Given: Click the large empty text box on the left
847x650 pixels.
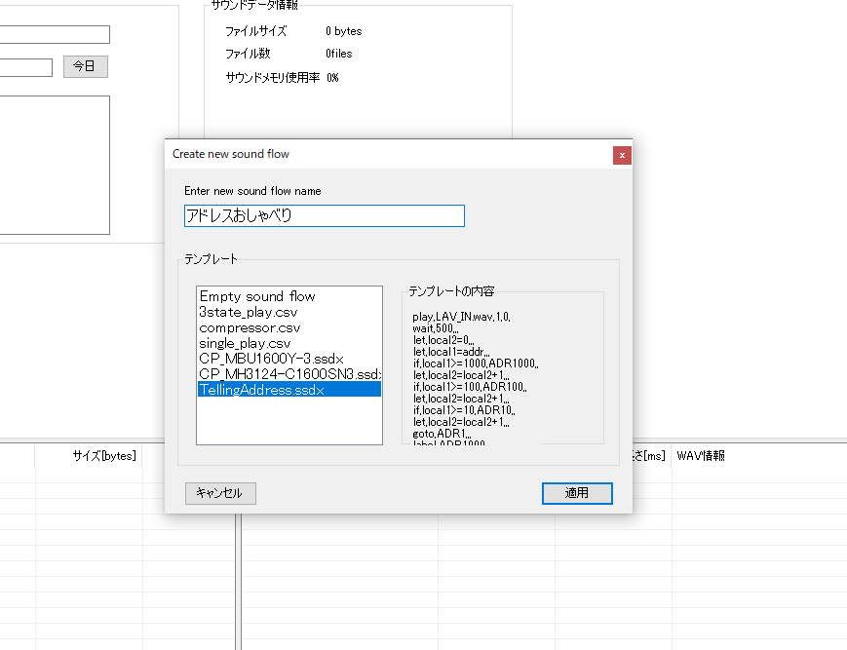Looking at the screenshot, I should pos(54,165).
